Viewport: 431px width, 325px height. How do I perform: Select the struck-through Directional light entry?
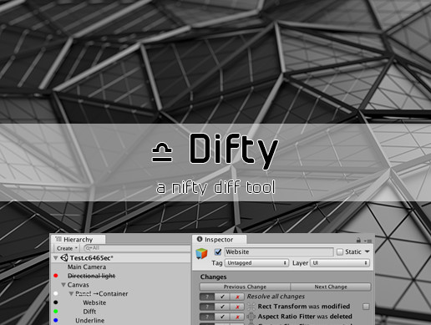tap(91, 276)
